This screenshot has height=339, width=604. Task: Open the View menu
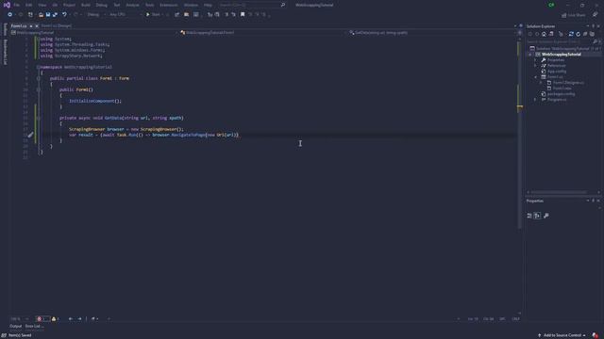(x=42, y=5)
